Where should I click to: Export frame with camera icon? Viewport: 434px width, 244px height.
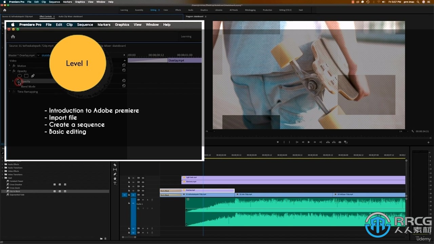(x=340, y=142)
